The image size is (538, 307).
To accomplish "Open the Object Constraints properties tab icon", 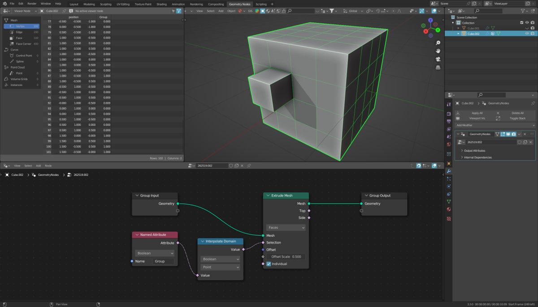I will 449,194.
